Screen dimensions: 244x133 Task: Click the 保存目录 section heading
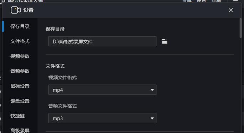coord(55,29)
